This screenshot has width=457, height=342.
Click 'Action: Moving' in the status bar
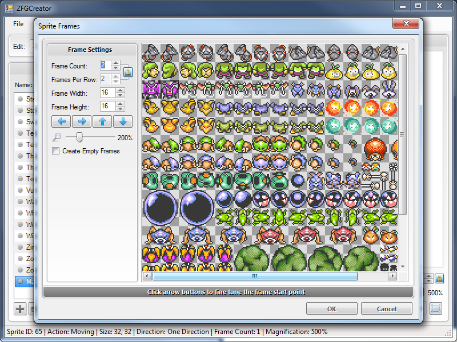tap(70, 332)
